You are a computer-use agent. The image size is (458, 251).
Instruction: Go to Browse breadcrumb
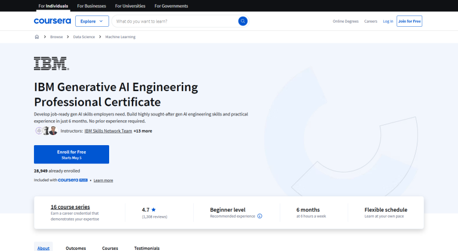point(57,37)
